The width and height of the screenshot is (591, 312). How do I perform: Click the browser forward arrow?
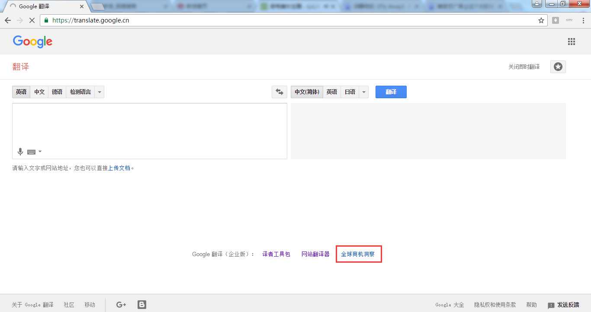20,20
